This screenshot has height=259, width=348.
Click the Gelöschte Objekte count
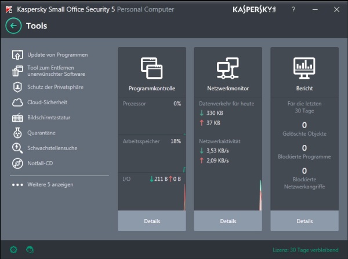click(304, 125)
